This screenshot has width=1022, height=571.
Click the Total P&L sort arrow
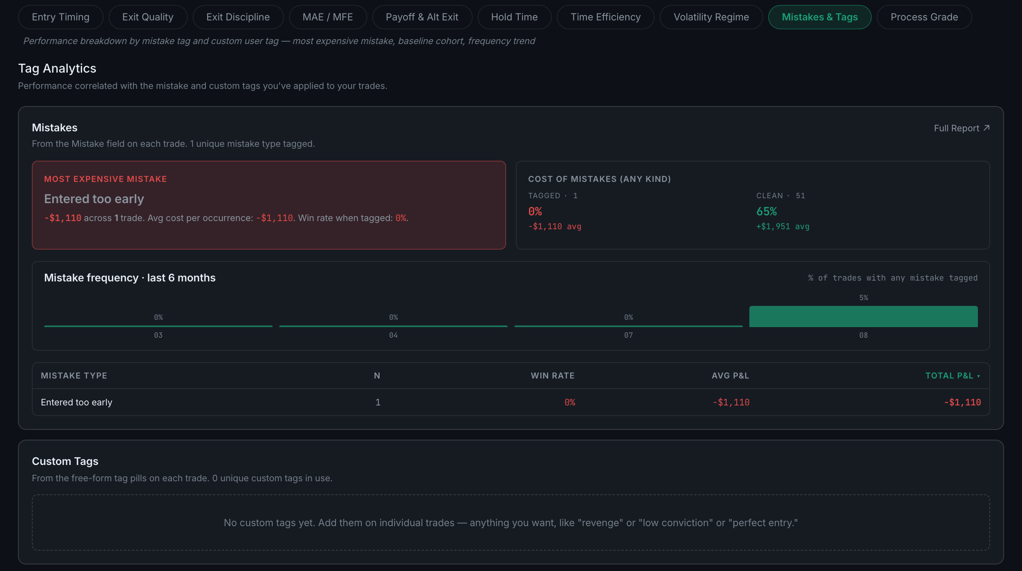pos(978,376)
